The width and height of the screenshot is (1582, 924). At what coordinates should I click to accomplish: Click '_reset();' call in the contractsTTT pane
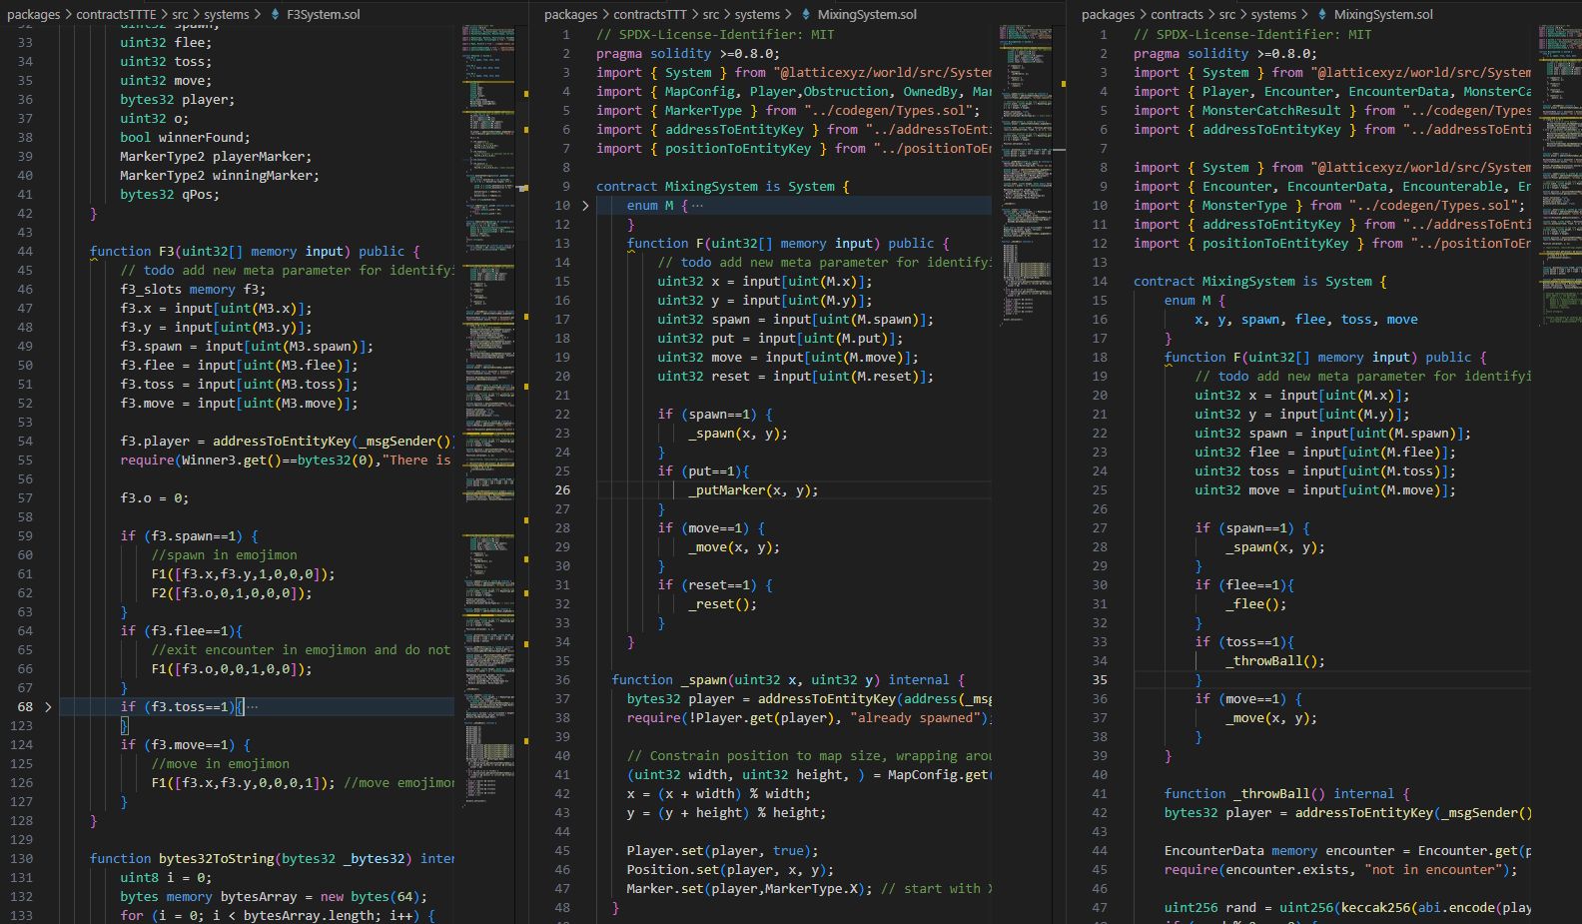pyautogui.click(x=722, y=604)
